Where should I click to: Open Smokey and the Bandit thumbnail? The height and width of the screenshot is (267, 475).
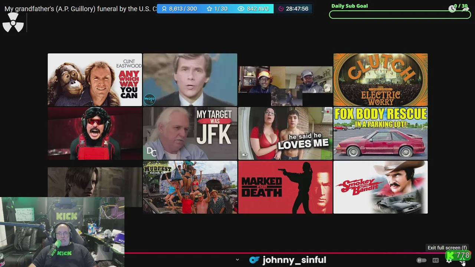click(x=380, y=187)
